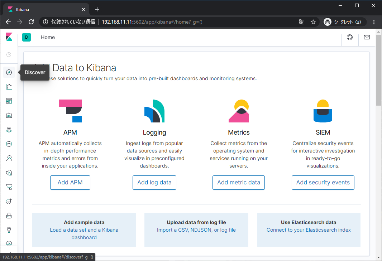This screenshot has height=261, width=382.
Task: Click the Add APM button
Action: (x=70, y=182)
